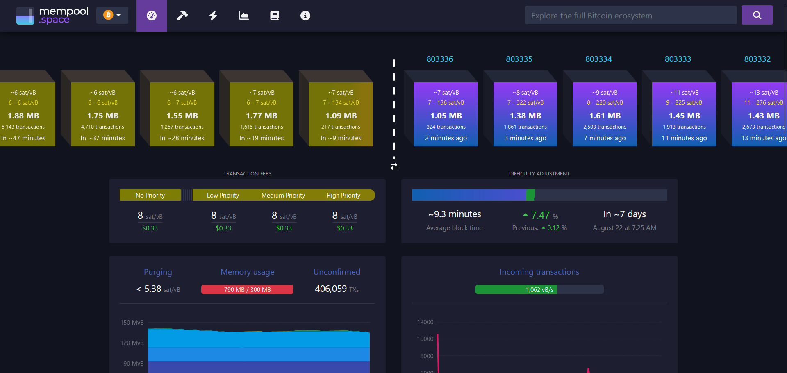Open the About info icon page
This screenshot has width=787, height=373.
pyautogui.click(x=305, y=16)
